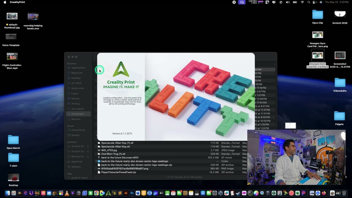Select the T-shirt folder on the desktop
The width and height of the screenshot is (352, 198).
(13, 160)
